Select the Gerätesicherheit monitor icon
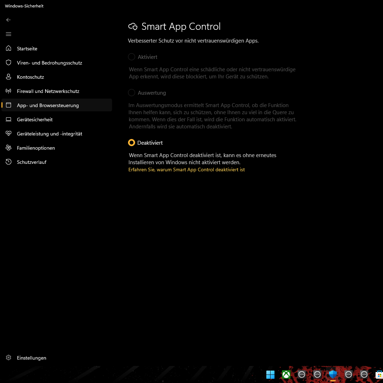383x383 pixels. (x=8, y=119)
